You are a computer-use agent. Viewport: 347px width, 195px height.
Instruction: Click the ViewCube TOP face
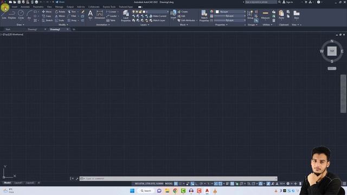pyautogui.click(x=332, y=51)
